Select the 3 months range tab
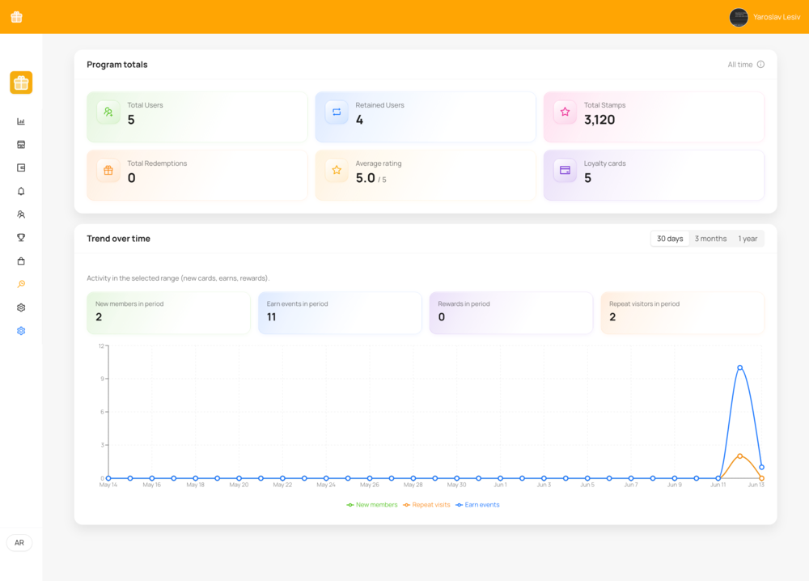 [x=710, y=239]
